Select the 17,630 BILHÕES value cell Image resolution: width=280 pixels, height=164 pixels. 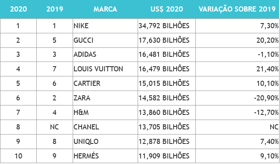coord(167,40)
